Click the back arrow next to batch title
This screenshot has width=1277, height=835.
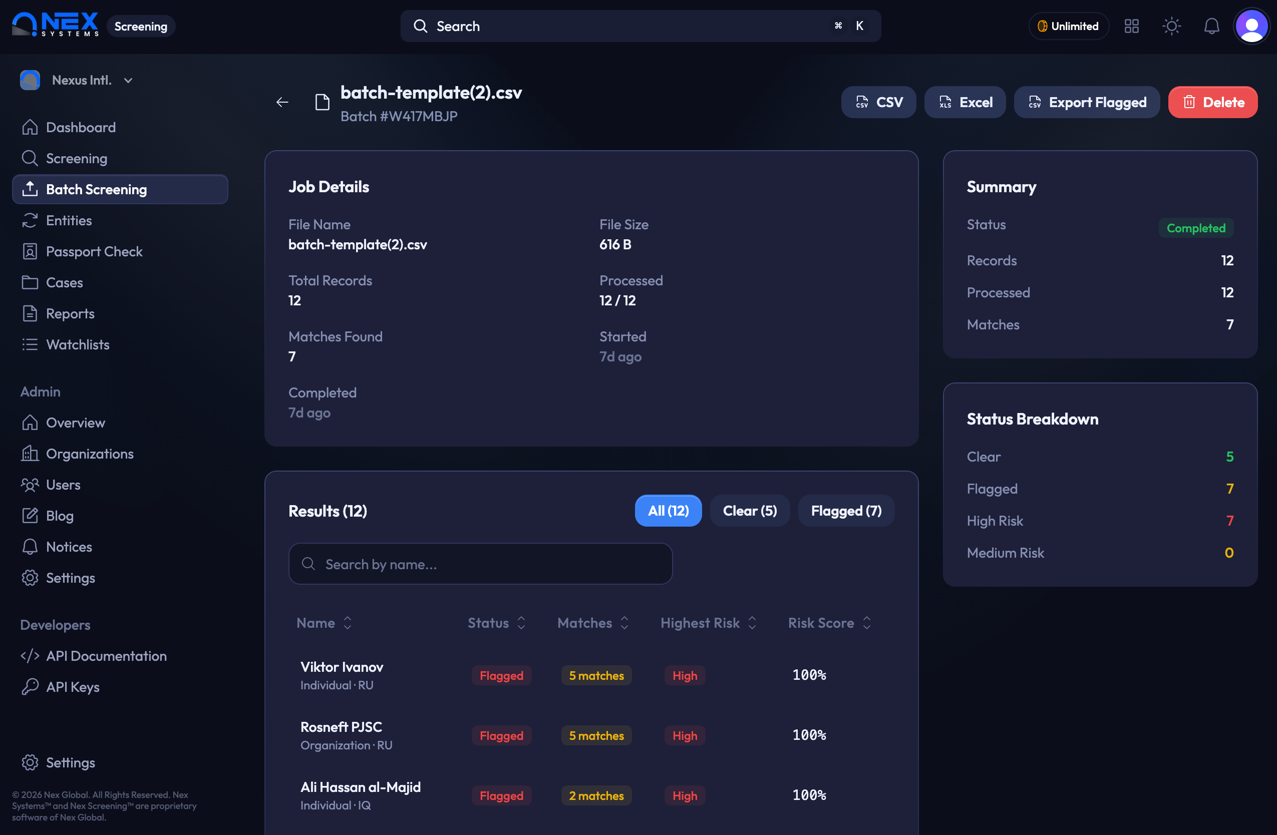coord(282,103)
